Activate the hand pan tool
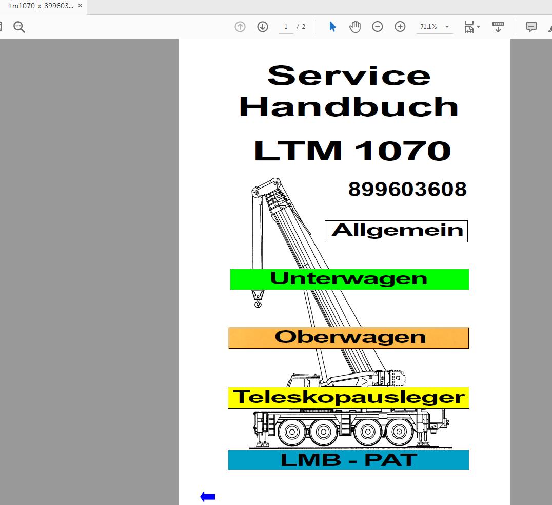This screenshot has height=505, width=552. tap(355, 26)
